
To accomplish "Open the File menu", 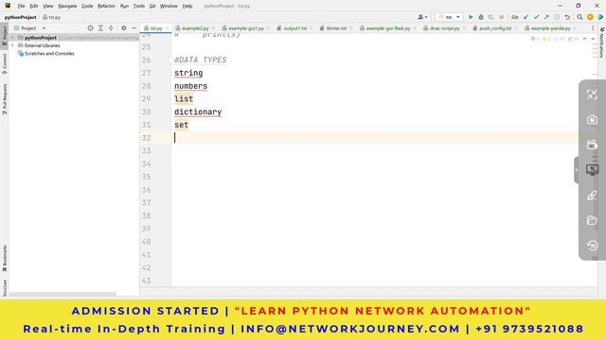I will tap(21, 7).
